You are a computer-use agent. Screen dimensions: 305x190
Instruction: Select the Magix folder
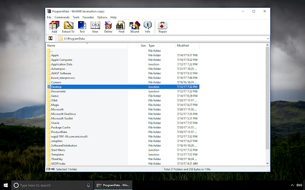123,105
